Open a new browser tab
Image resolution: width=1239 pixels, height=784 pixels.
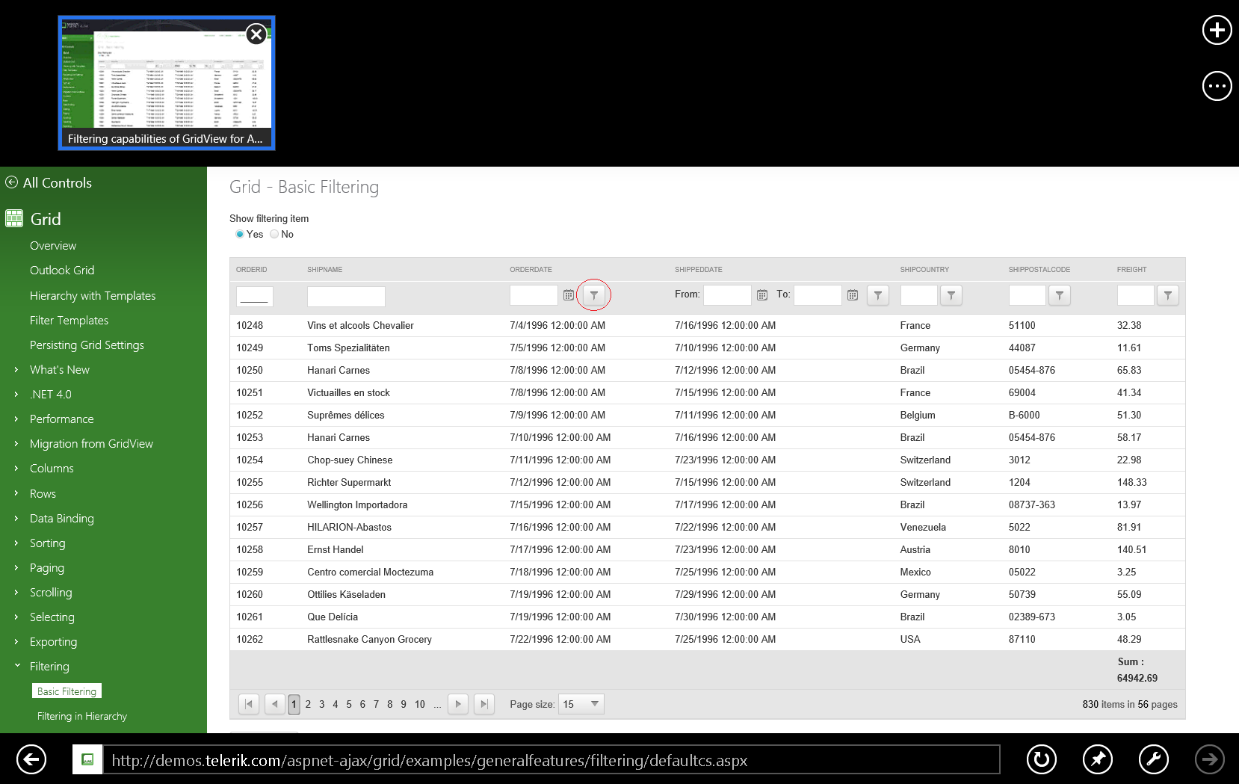(x=1217, y=30)
